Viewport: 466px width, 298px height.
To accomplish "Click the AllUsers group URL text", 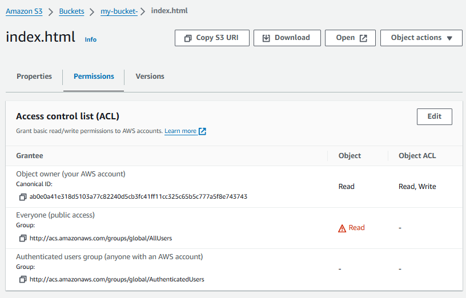I will [x=101, y=238].
